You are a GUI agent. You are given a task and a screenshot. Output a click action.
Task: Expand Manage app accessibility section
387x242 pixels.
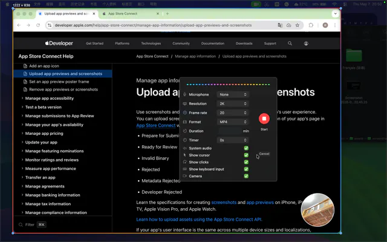pyautogui.click(x=50, y=98)
